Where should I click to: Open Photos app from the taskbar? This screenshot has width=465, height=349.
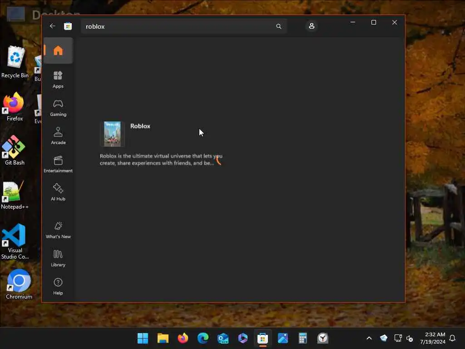tap(282, 338)
